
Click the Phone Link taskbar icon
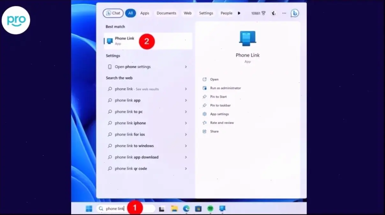222,209
